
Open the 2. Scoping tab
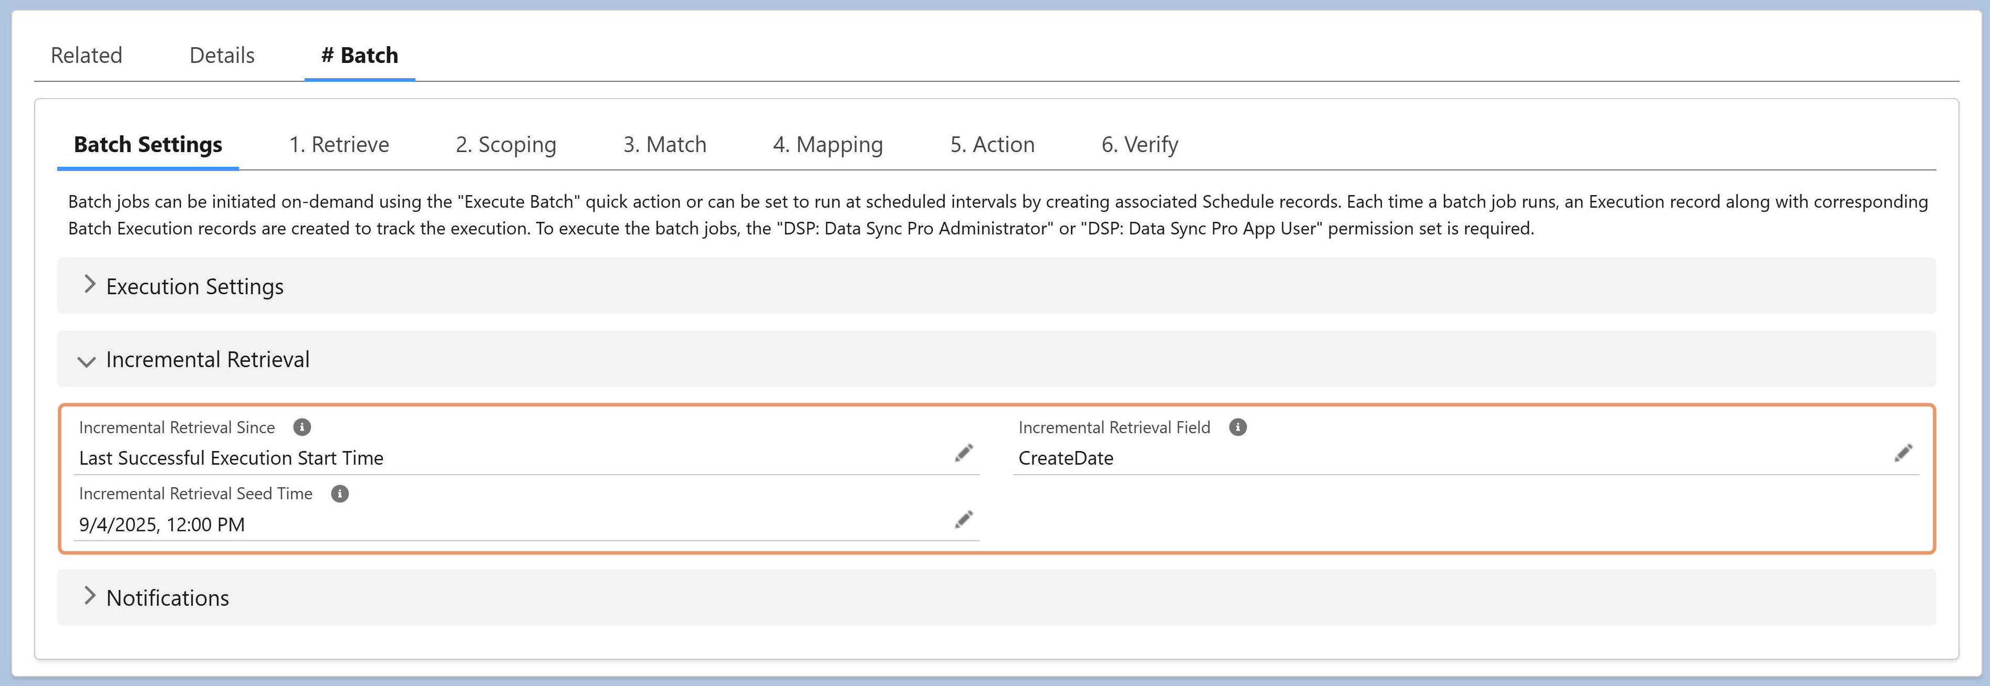point(506,145)
